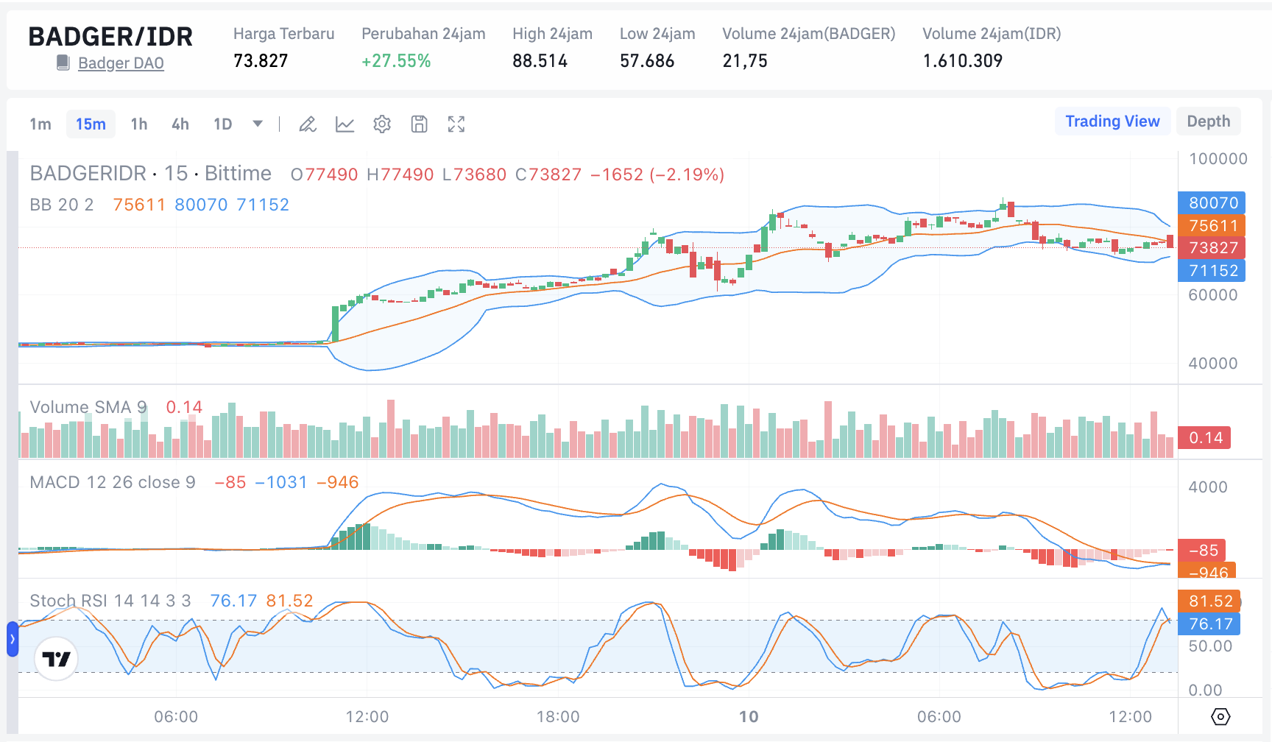The image size is (1272, 742).
Task: Click the 73827 current price label
Action: [1212, 248]
